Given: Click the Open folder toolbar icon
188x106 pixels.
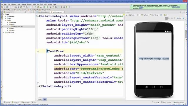Looking at the screenshot, I should click(2, 7).
